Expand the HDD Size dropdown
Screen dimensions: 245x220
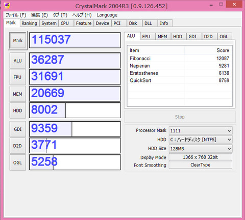tap(201, 149)
